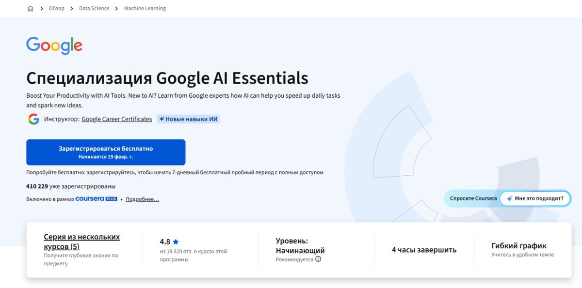
Task: Click the Google G instructor icon
Action: click(x=33, y=119)
